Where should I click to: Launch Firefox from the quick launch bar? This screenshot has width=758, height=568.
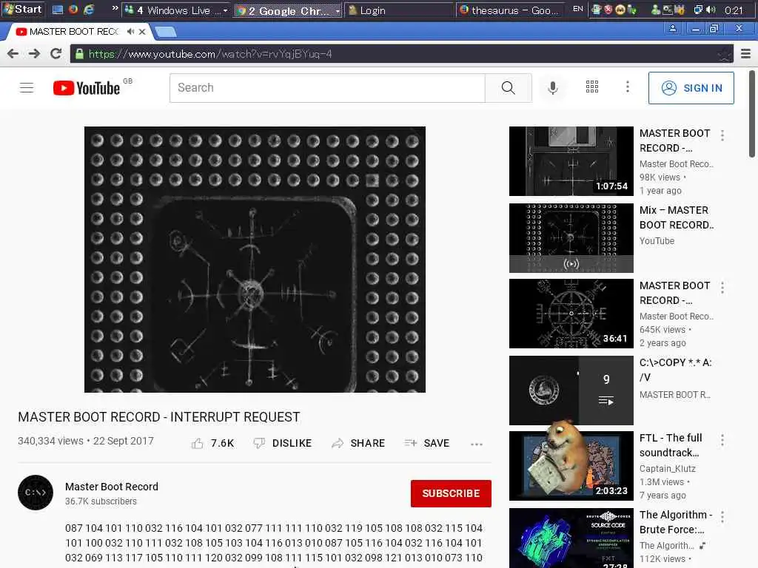click(x=73, y=10)
